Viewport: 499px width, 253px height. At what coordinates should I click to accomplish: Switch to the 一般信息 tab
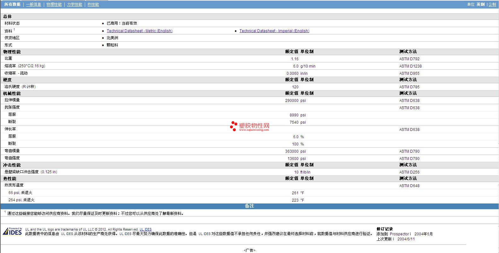(33, 4)
